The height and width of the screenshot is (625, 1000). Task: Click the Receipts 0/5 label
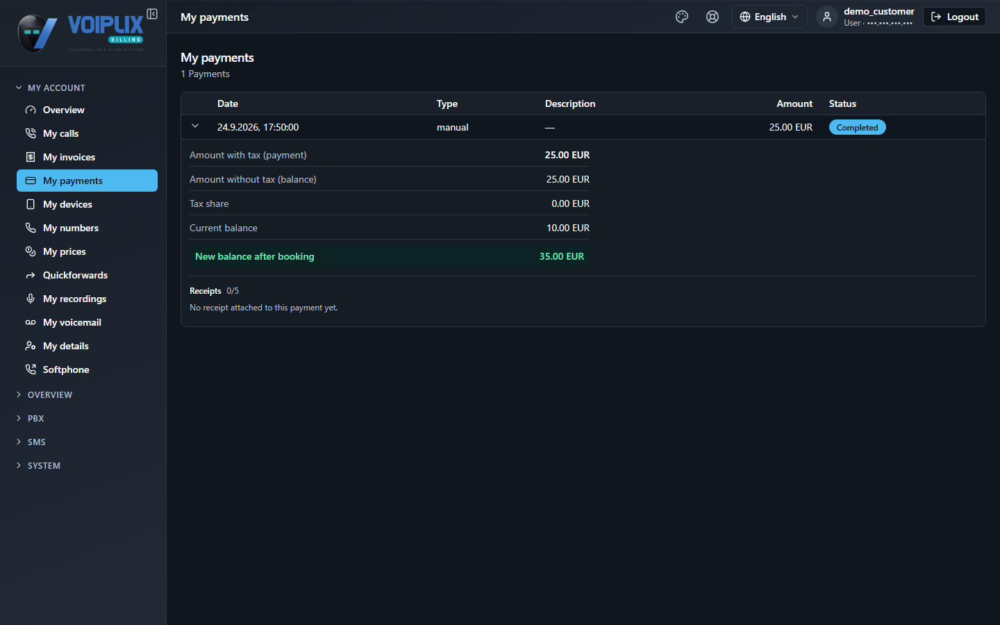(214, 291)
